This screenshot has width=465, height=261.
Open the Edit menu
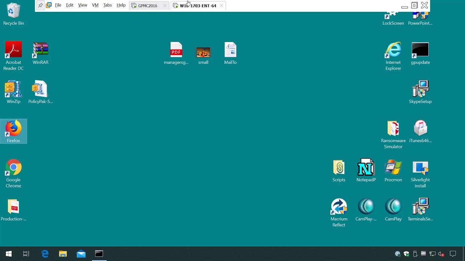70,5
